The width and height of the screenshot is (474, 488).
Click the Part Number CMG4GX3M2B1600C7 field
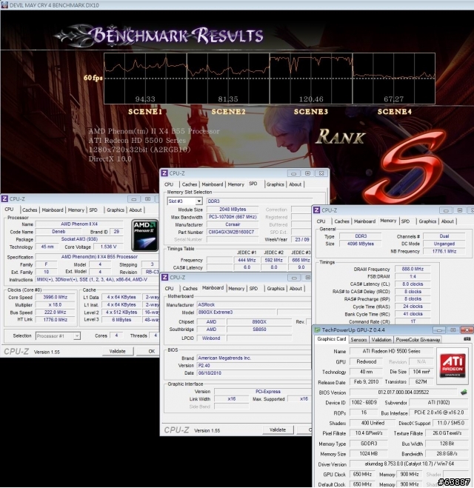[x=232, y=233]
